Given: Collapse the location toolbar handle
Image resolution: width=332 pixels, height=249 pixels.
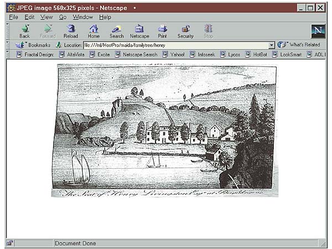Looking at the screenshot, I should pyautogui.click(x=8, y=45).
